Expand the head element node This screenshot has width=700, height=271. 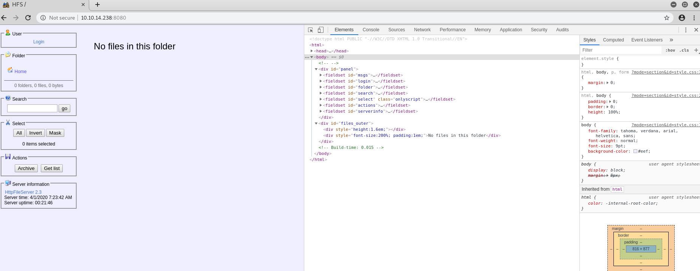[x=312, y=51]
